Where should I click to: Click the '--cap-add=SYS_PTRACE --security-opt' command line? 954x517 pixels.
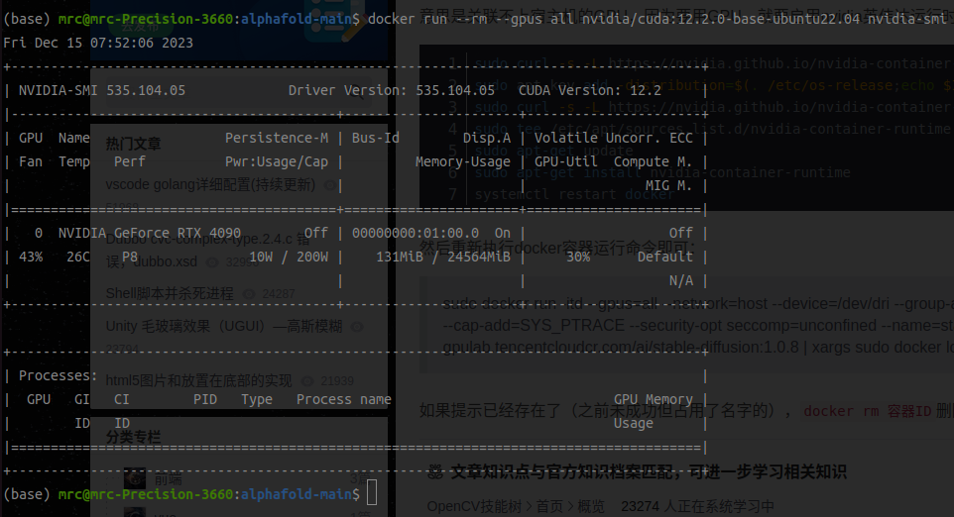pyautogui.click(x=698, y=326)
